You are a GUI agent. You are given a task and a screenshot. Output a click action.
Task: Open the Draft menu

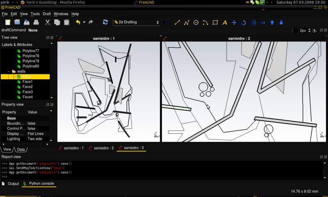point(47,14)
